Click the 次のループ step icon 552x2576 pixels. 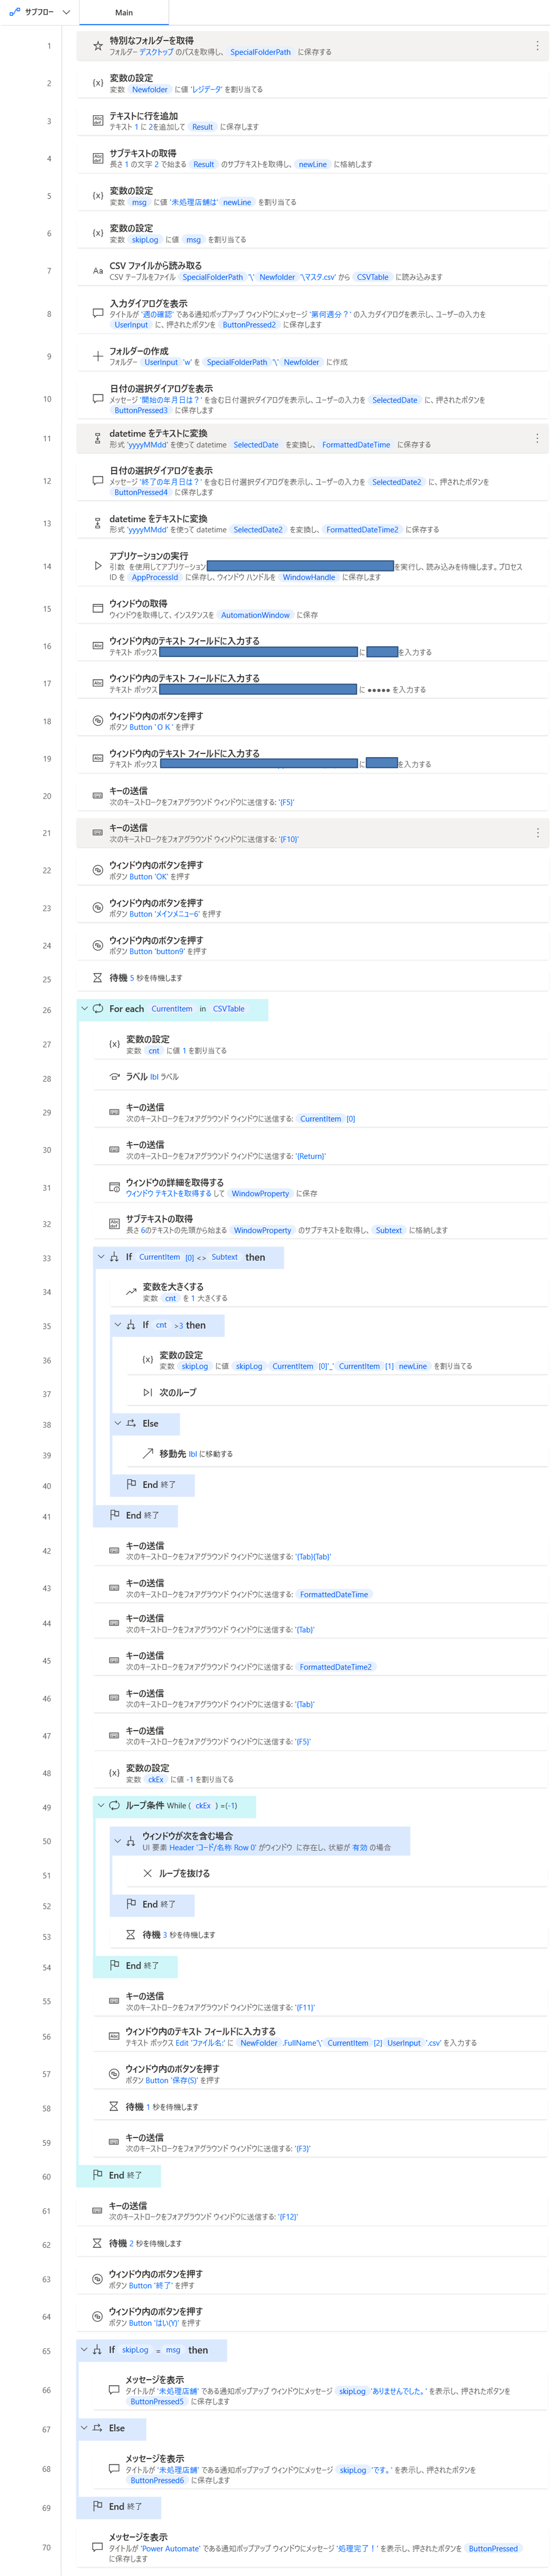148,1392
